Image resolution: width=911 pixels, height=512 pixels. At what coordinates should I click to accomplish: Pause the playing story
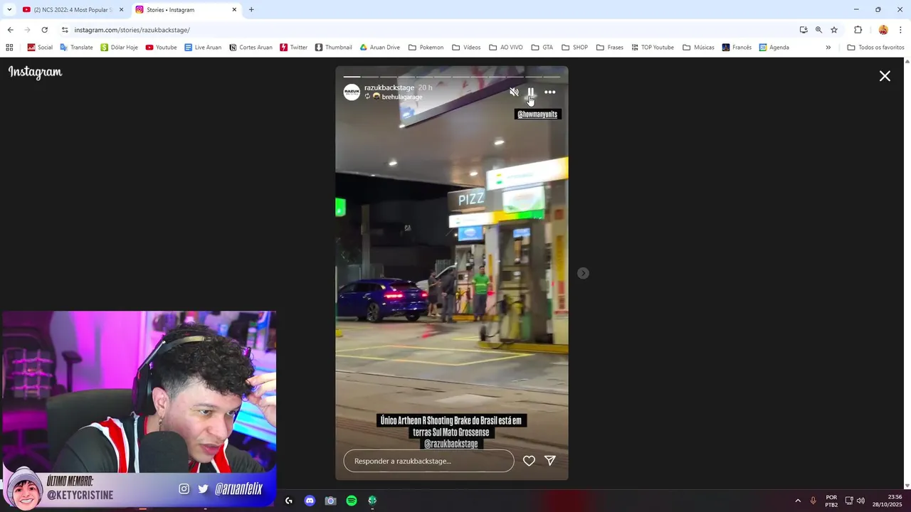(531, 92)
